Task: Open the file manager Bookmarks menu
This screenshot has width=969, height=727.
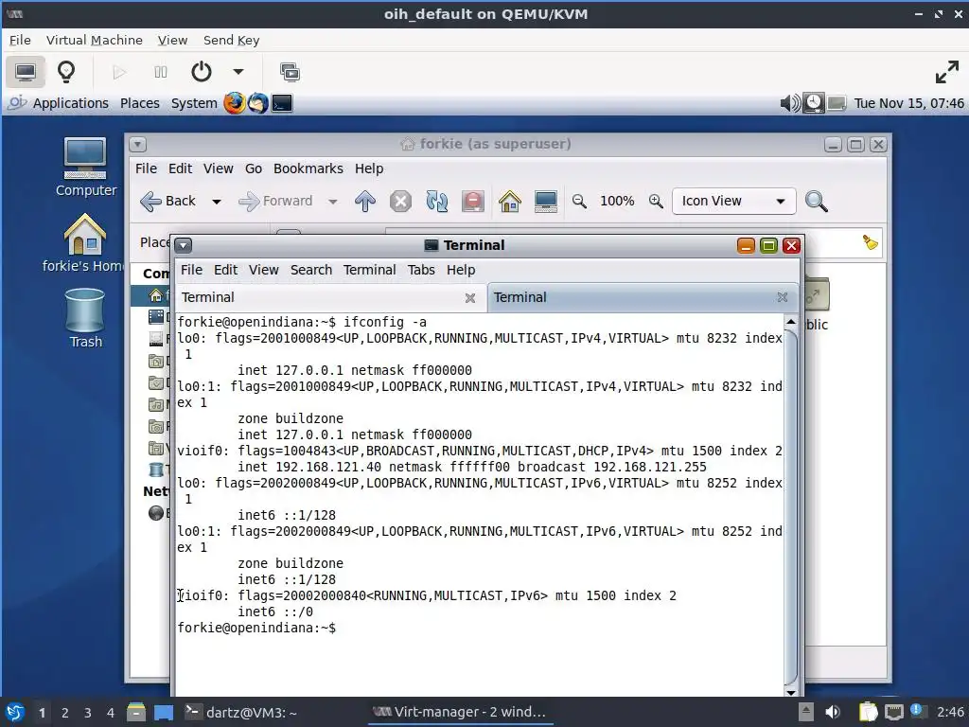Action: [x=308, y=168]
